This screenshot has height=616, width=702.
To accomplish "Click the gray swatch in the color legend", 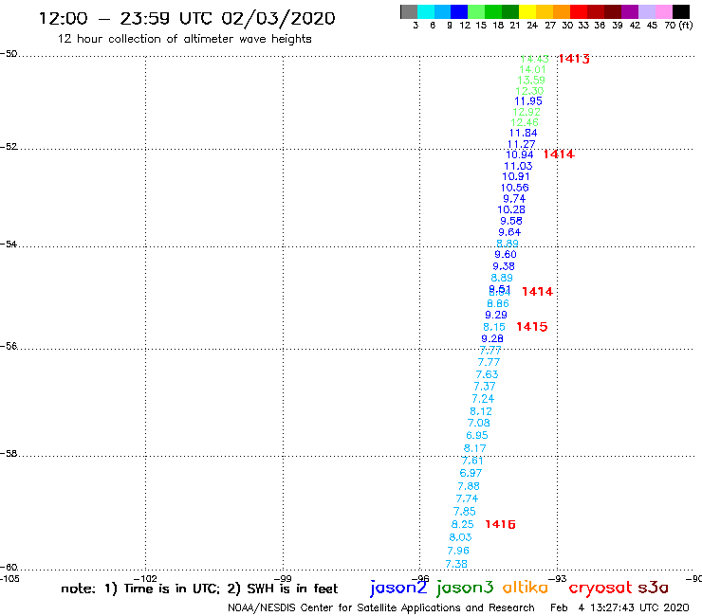I will click(409, 11).
